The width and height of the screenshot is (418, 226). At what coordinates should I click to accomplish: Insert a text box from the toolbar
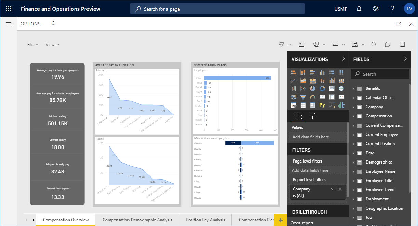301,44
